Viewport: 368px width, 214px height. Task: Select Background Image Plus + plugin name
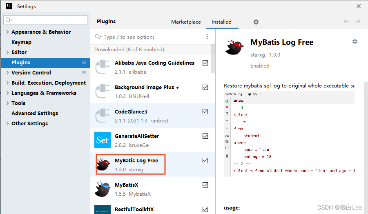147,87
